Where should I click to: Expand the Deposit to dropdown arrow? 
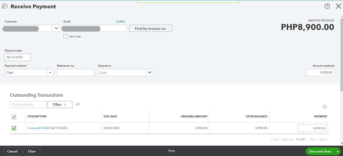pyautogui.click(x=150, y=73)
